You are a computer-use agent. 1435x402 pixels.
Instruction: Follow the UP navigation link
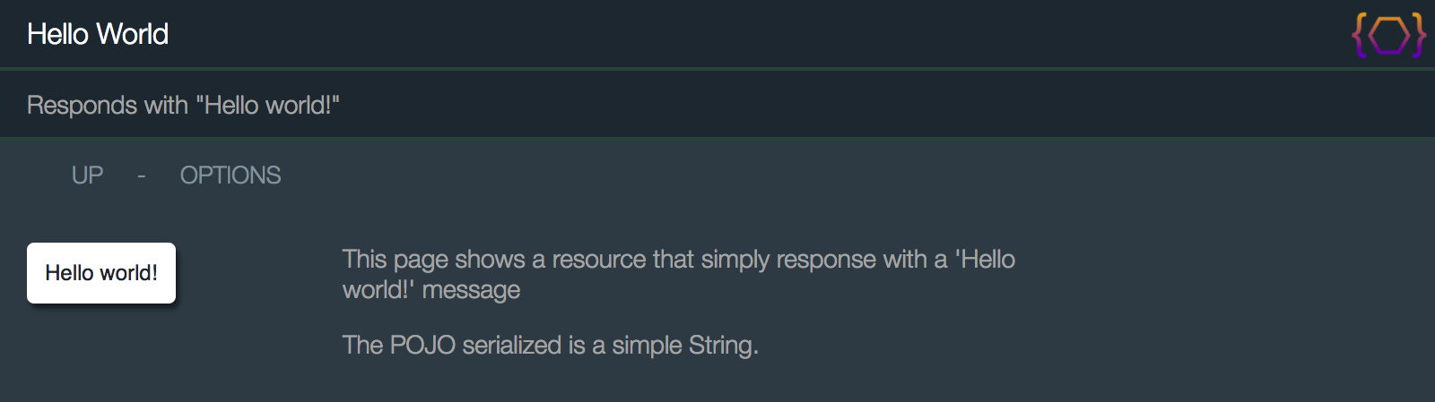coord(87,175)
